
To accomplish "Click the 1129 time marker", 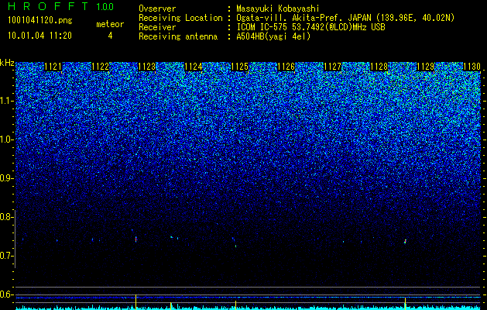I will (425, 67).
